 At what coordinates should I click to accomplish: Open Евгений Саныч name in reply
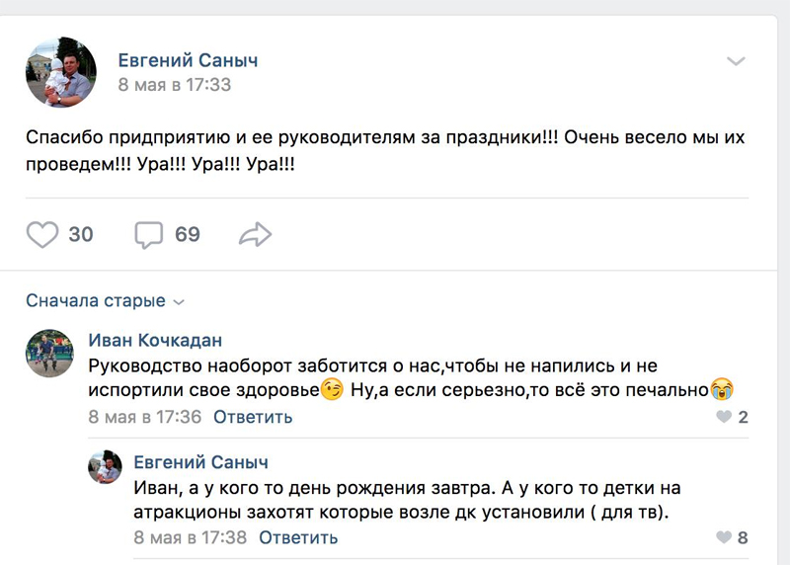click(x=200, y=462)
